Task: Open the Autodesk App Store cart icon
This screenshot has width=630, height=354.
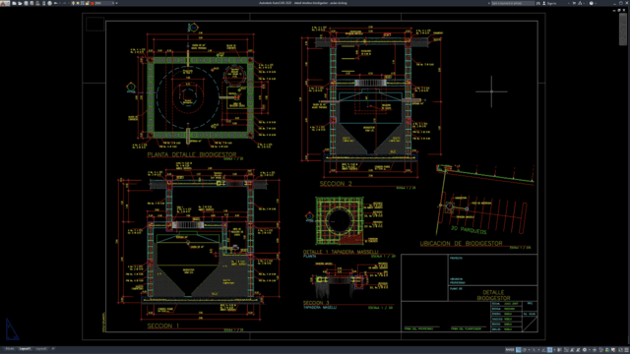Action: coord(574,3)
